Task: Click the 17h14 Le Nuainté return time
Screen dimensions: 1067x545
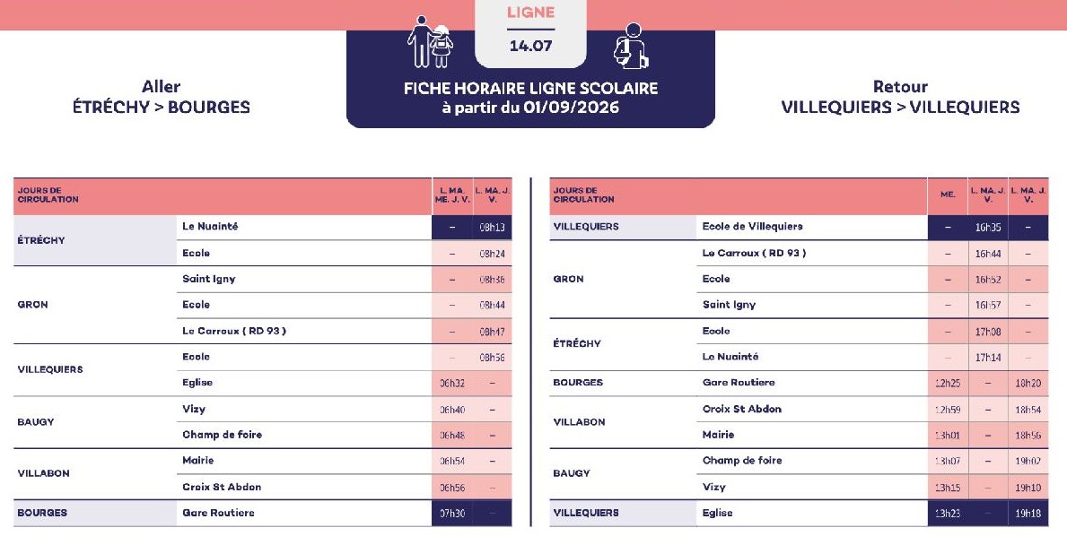Action: pyautogui.click(x=988, y=357)
